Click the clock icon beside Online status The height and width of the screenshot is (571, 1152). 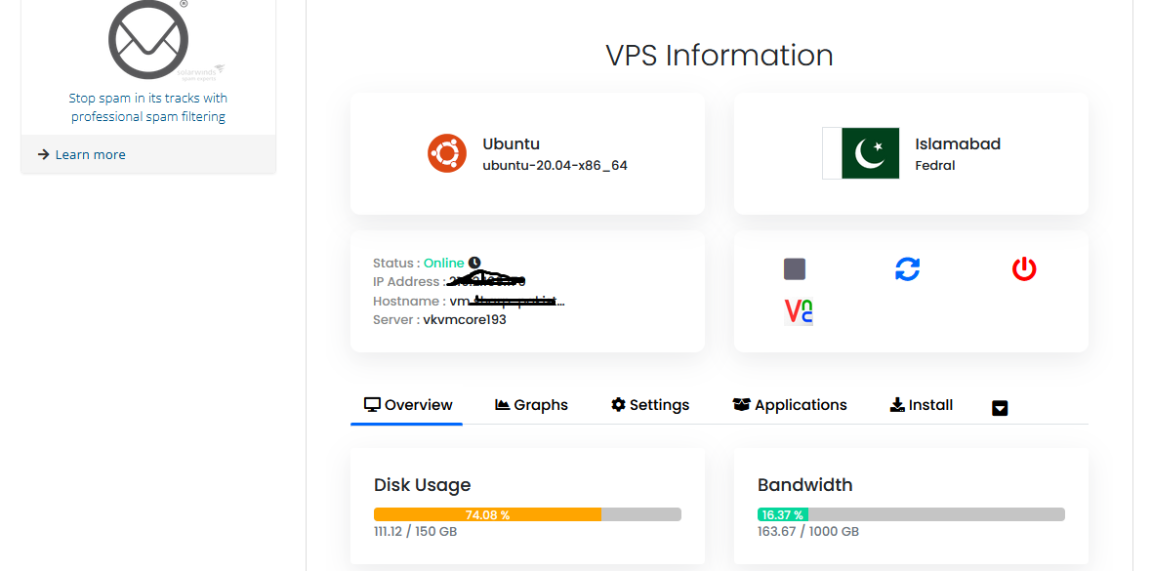click(474, 263)
